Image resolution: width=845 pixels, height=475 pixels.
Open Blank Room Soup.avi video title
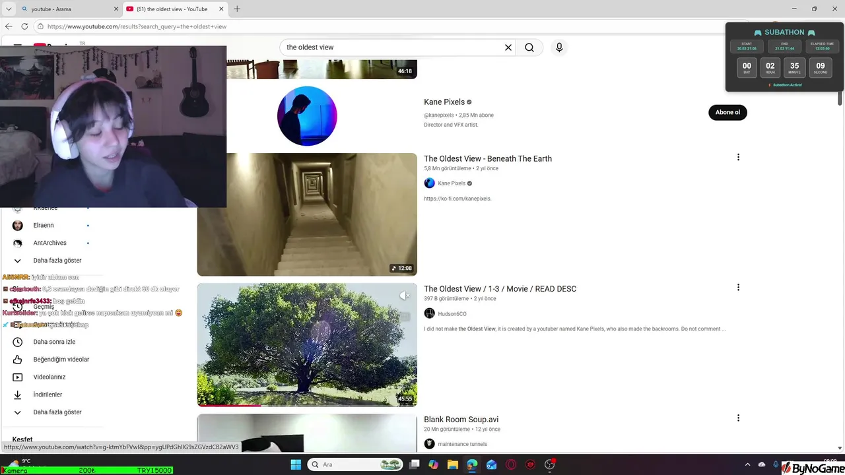click(x=461, y=420)
